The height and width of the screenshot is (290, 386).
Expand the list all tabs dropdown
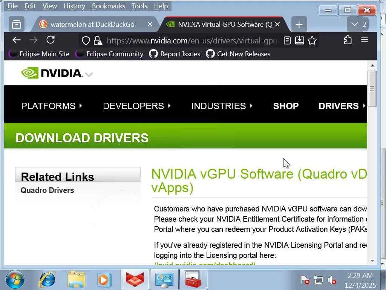click(358, 24)
